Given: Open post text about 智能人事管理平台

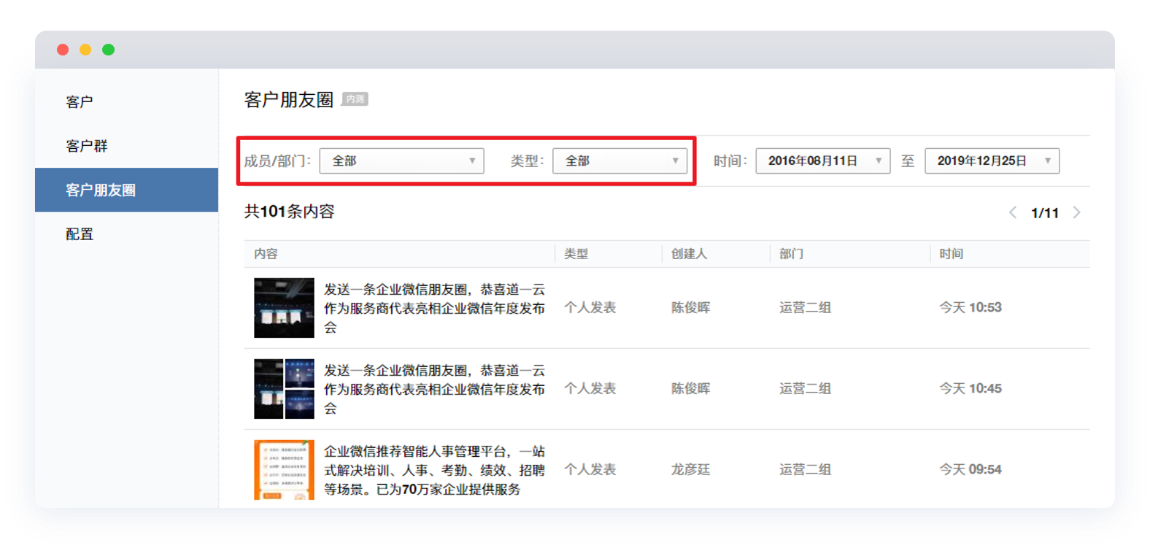Looking at the screenshot, I should coord(434,470).
